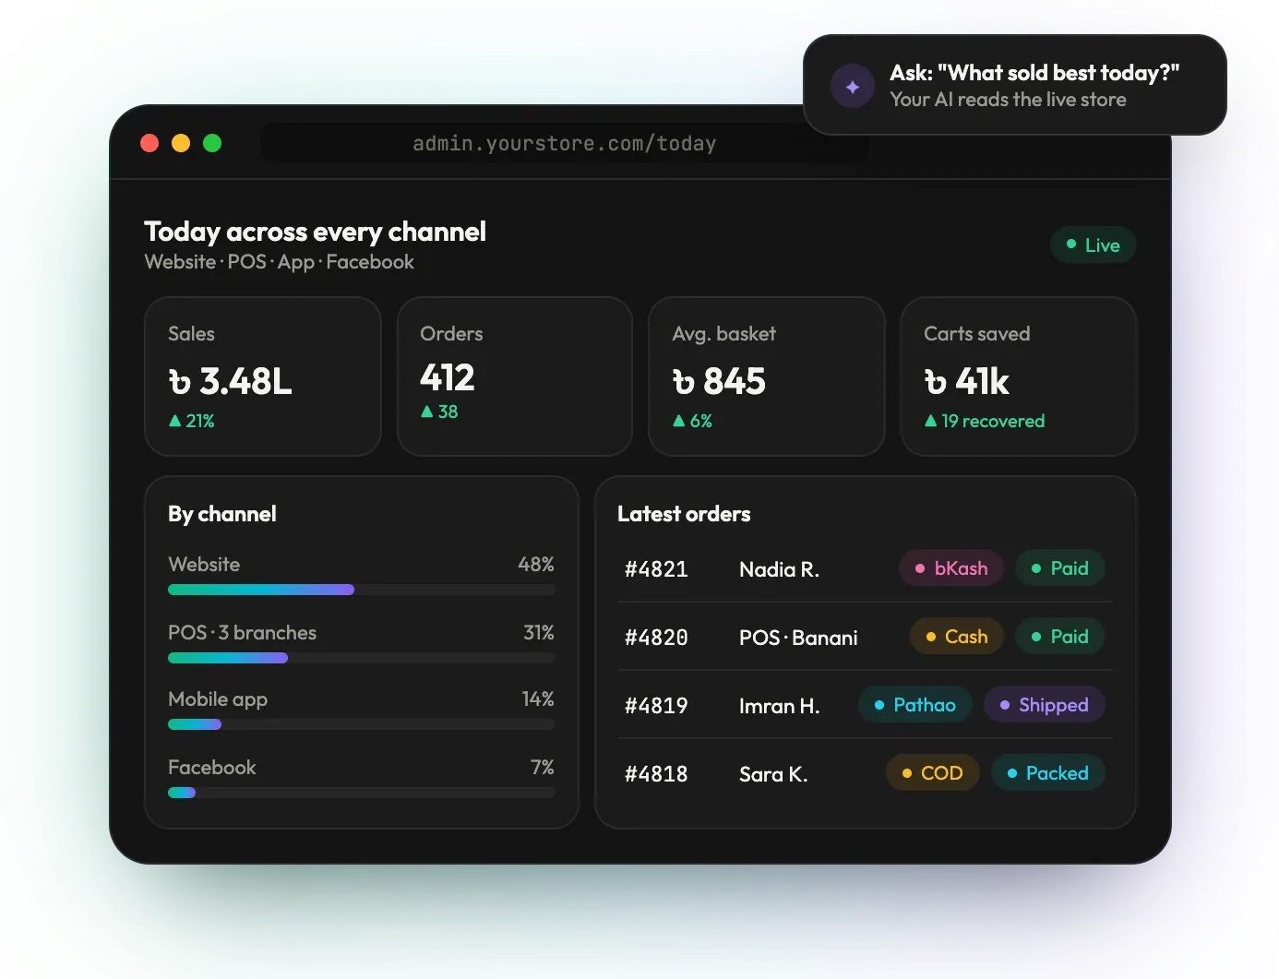Click the Paid status tag for POS · Banani
The image size is (1279, 979).
click(1060, 637)
